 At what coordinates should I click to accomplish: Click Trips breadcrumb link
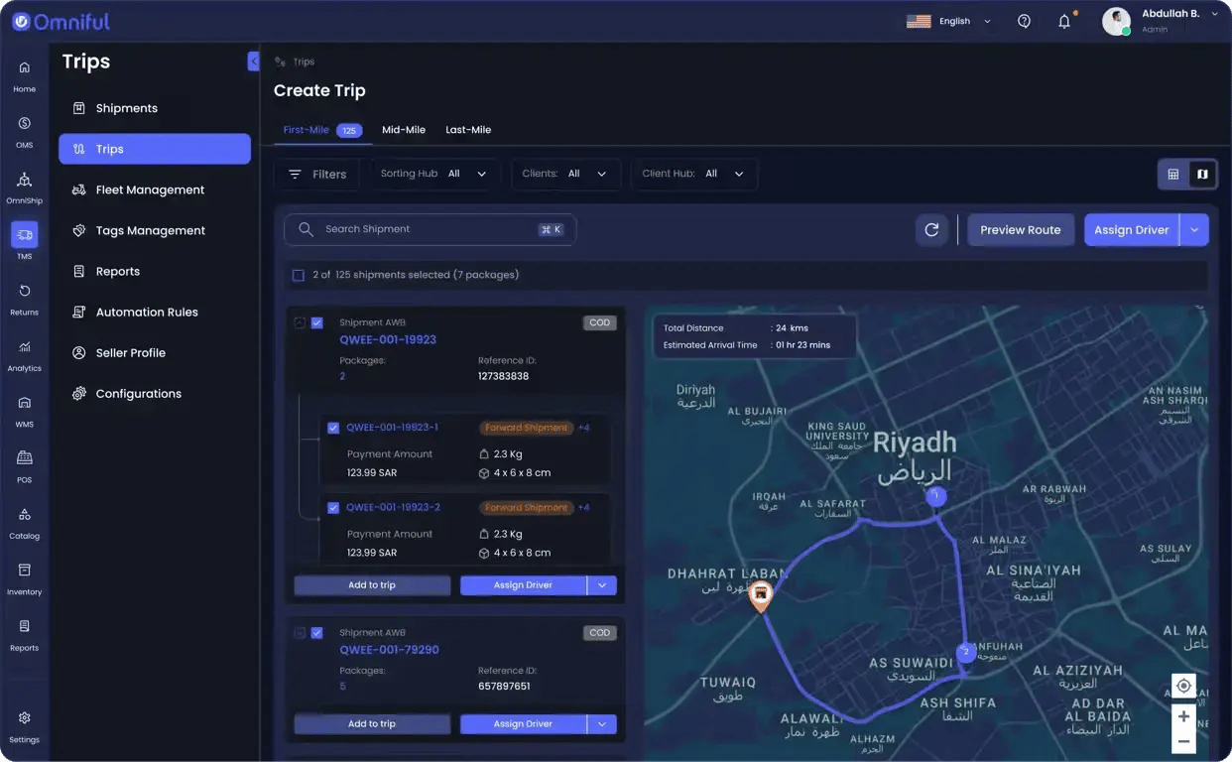point(304,62)
